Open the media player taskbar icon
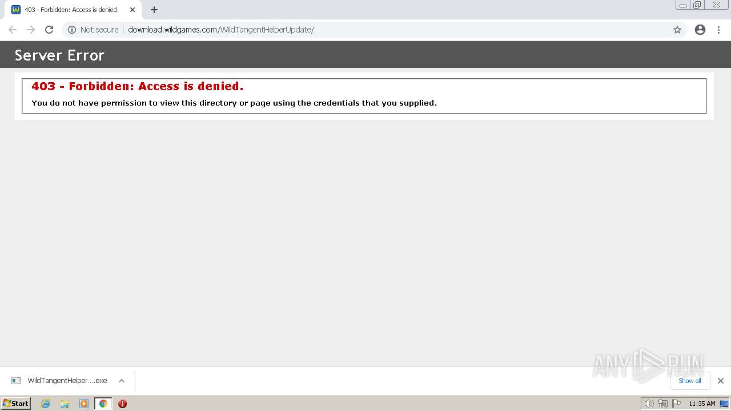This screenshot has width=731, height=411. click(x=84, y=404)
